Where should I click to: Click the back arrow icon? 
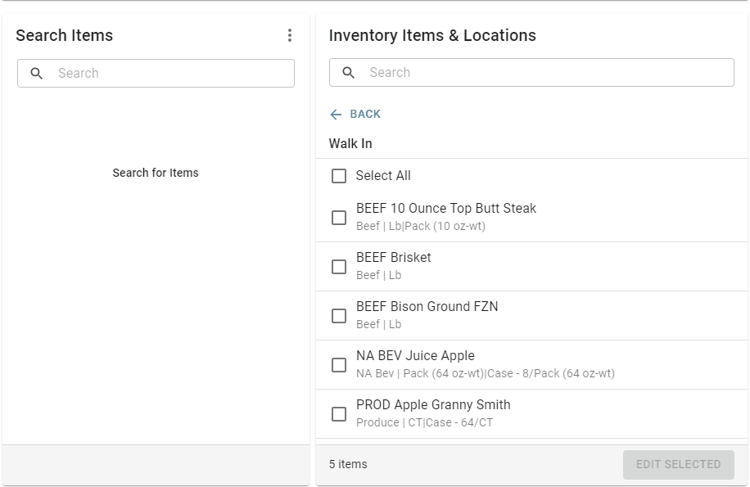(336, 115)
